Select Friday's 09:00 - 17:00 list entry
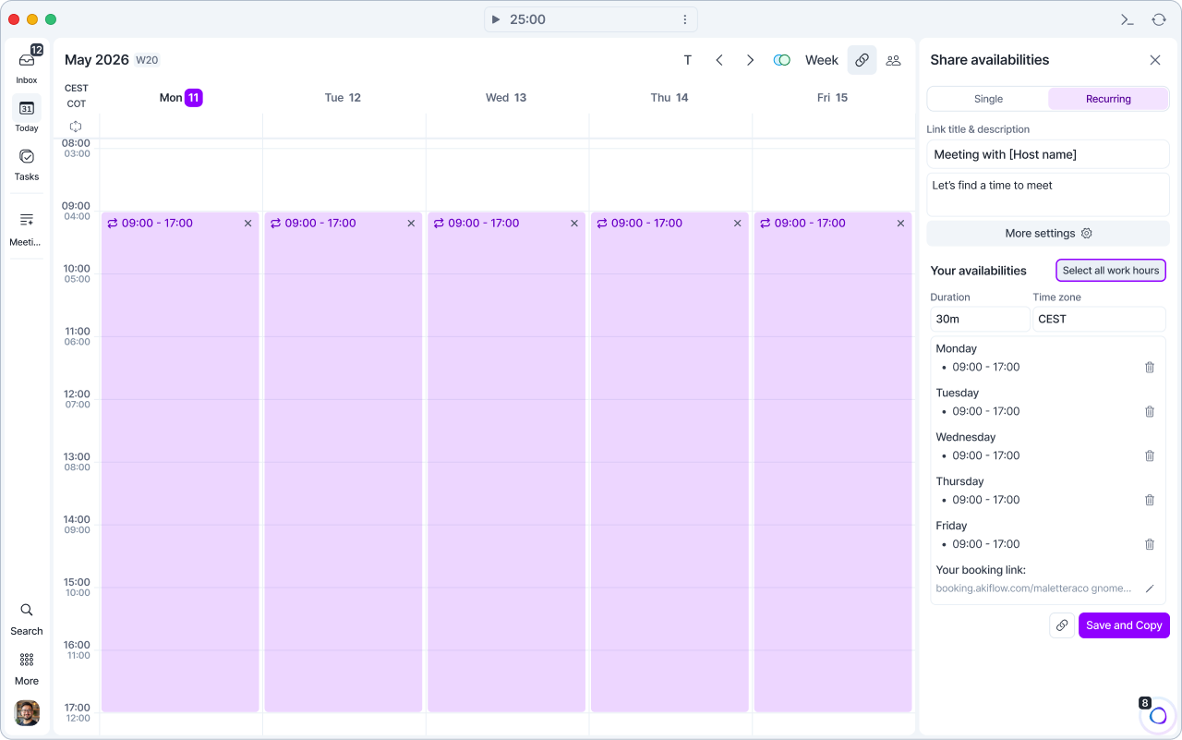Image resolution: width=1182 pixels, height=740 pixels. click(x=986, y=544)
